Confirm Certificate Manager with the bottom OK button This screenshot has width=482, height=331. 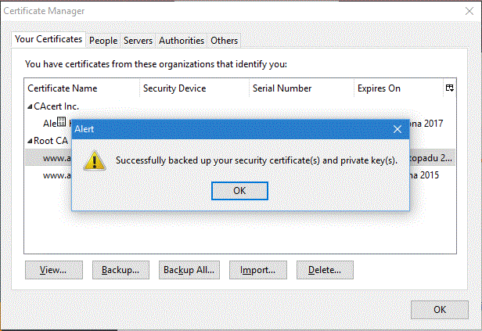(440, 309)
